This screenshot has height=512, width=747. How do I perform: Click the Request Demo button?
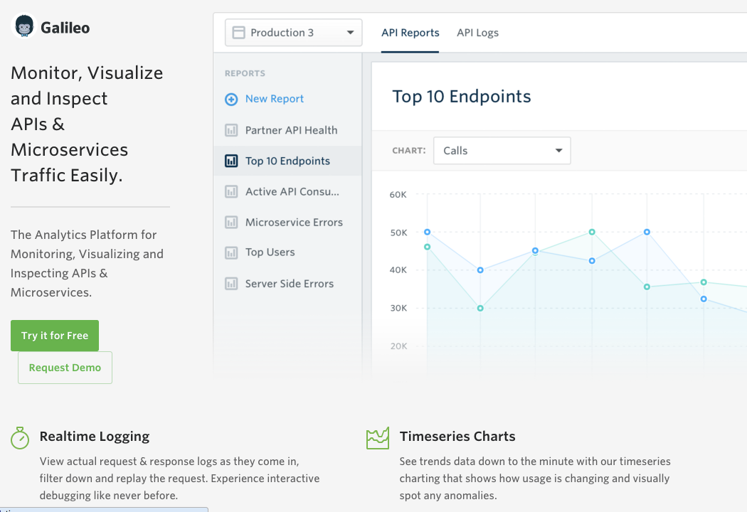point(65,368)
